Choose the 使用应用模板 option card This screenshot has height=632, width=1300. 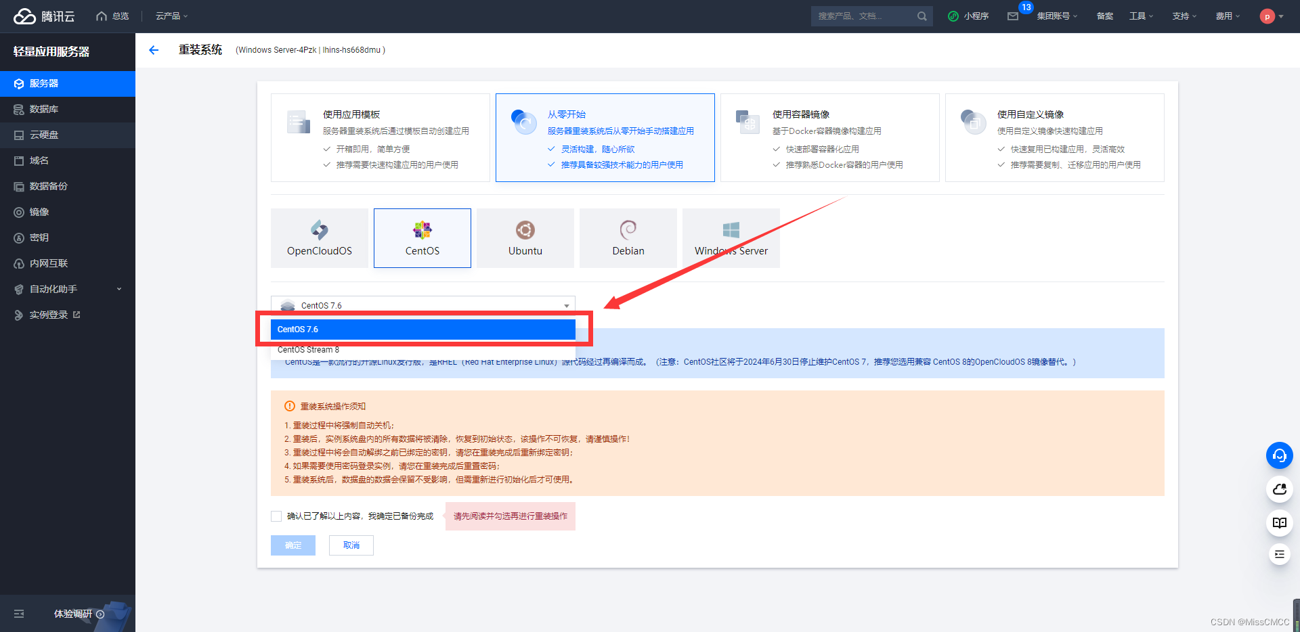click(x=380, y=137)
